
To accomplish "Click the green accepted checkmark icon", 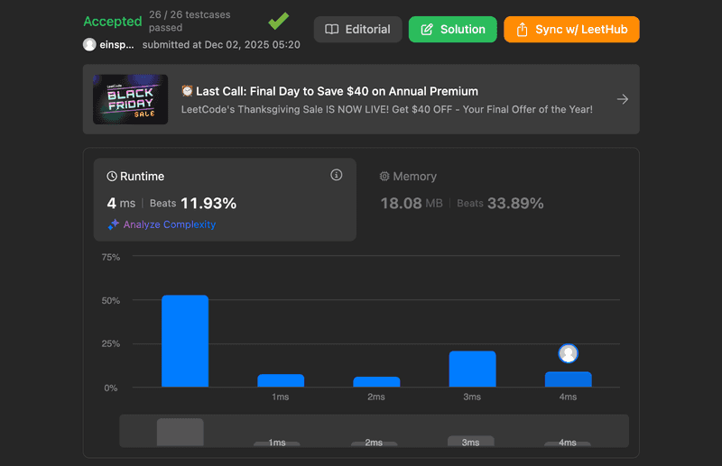I will (278, 21).
